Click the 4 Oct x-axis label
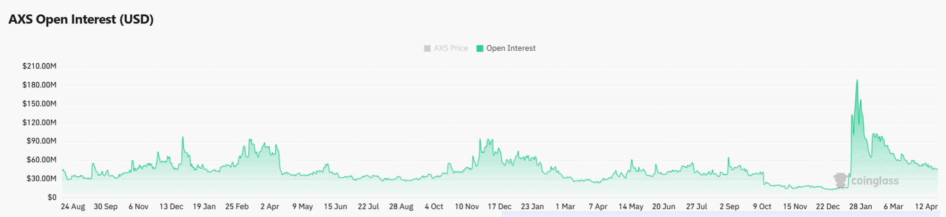This screenshot has width=946, height=217. pyautogui.click(x=434, y=206)
